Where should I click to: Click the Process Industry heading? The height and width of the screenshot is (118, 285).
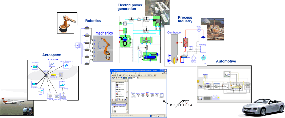tap(185, 19)
